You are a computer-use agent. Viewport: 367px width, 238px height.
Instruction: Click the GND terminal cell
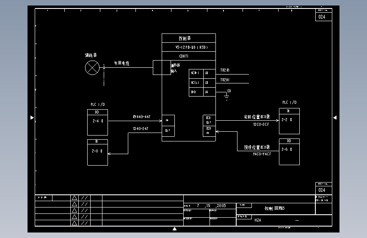coord(196,92)
